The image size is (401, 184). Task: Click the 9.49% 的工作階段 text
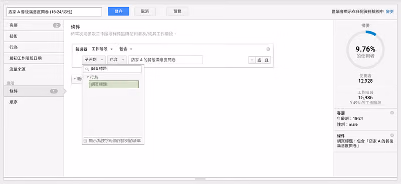point(365,103)
